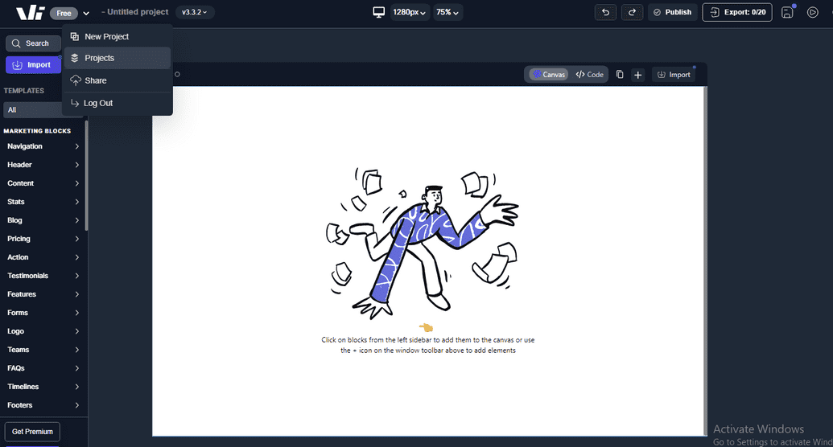Viewport: 833px width, 447px height.
Task: Switch to Code view
Action: click(x=590, y=75)
